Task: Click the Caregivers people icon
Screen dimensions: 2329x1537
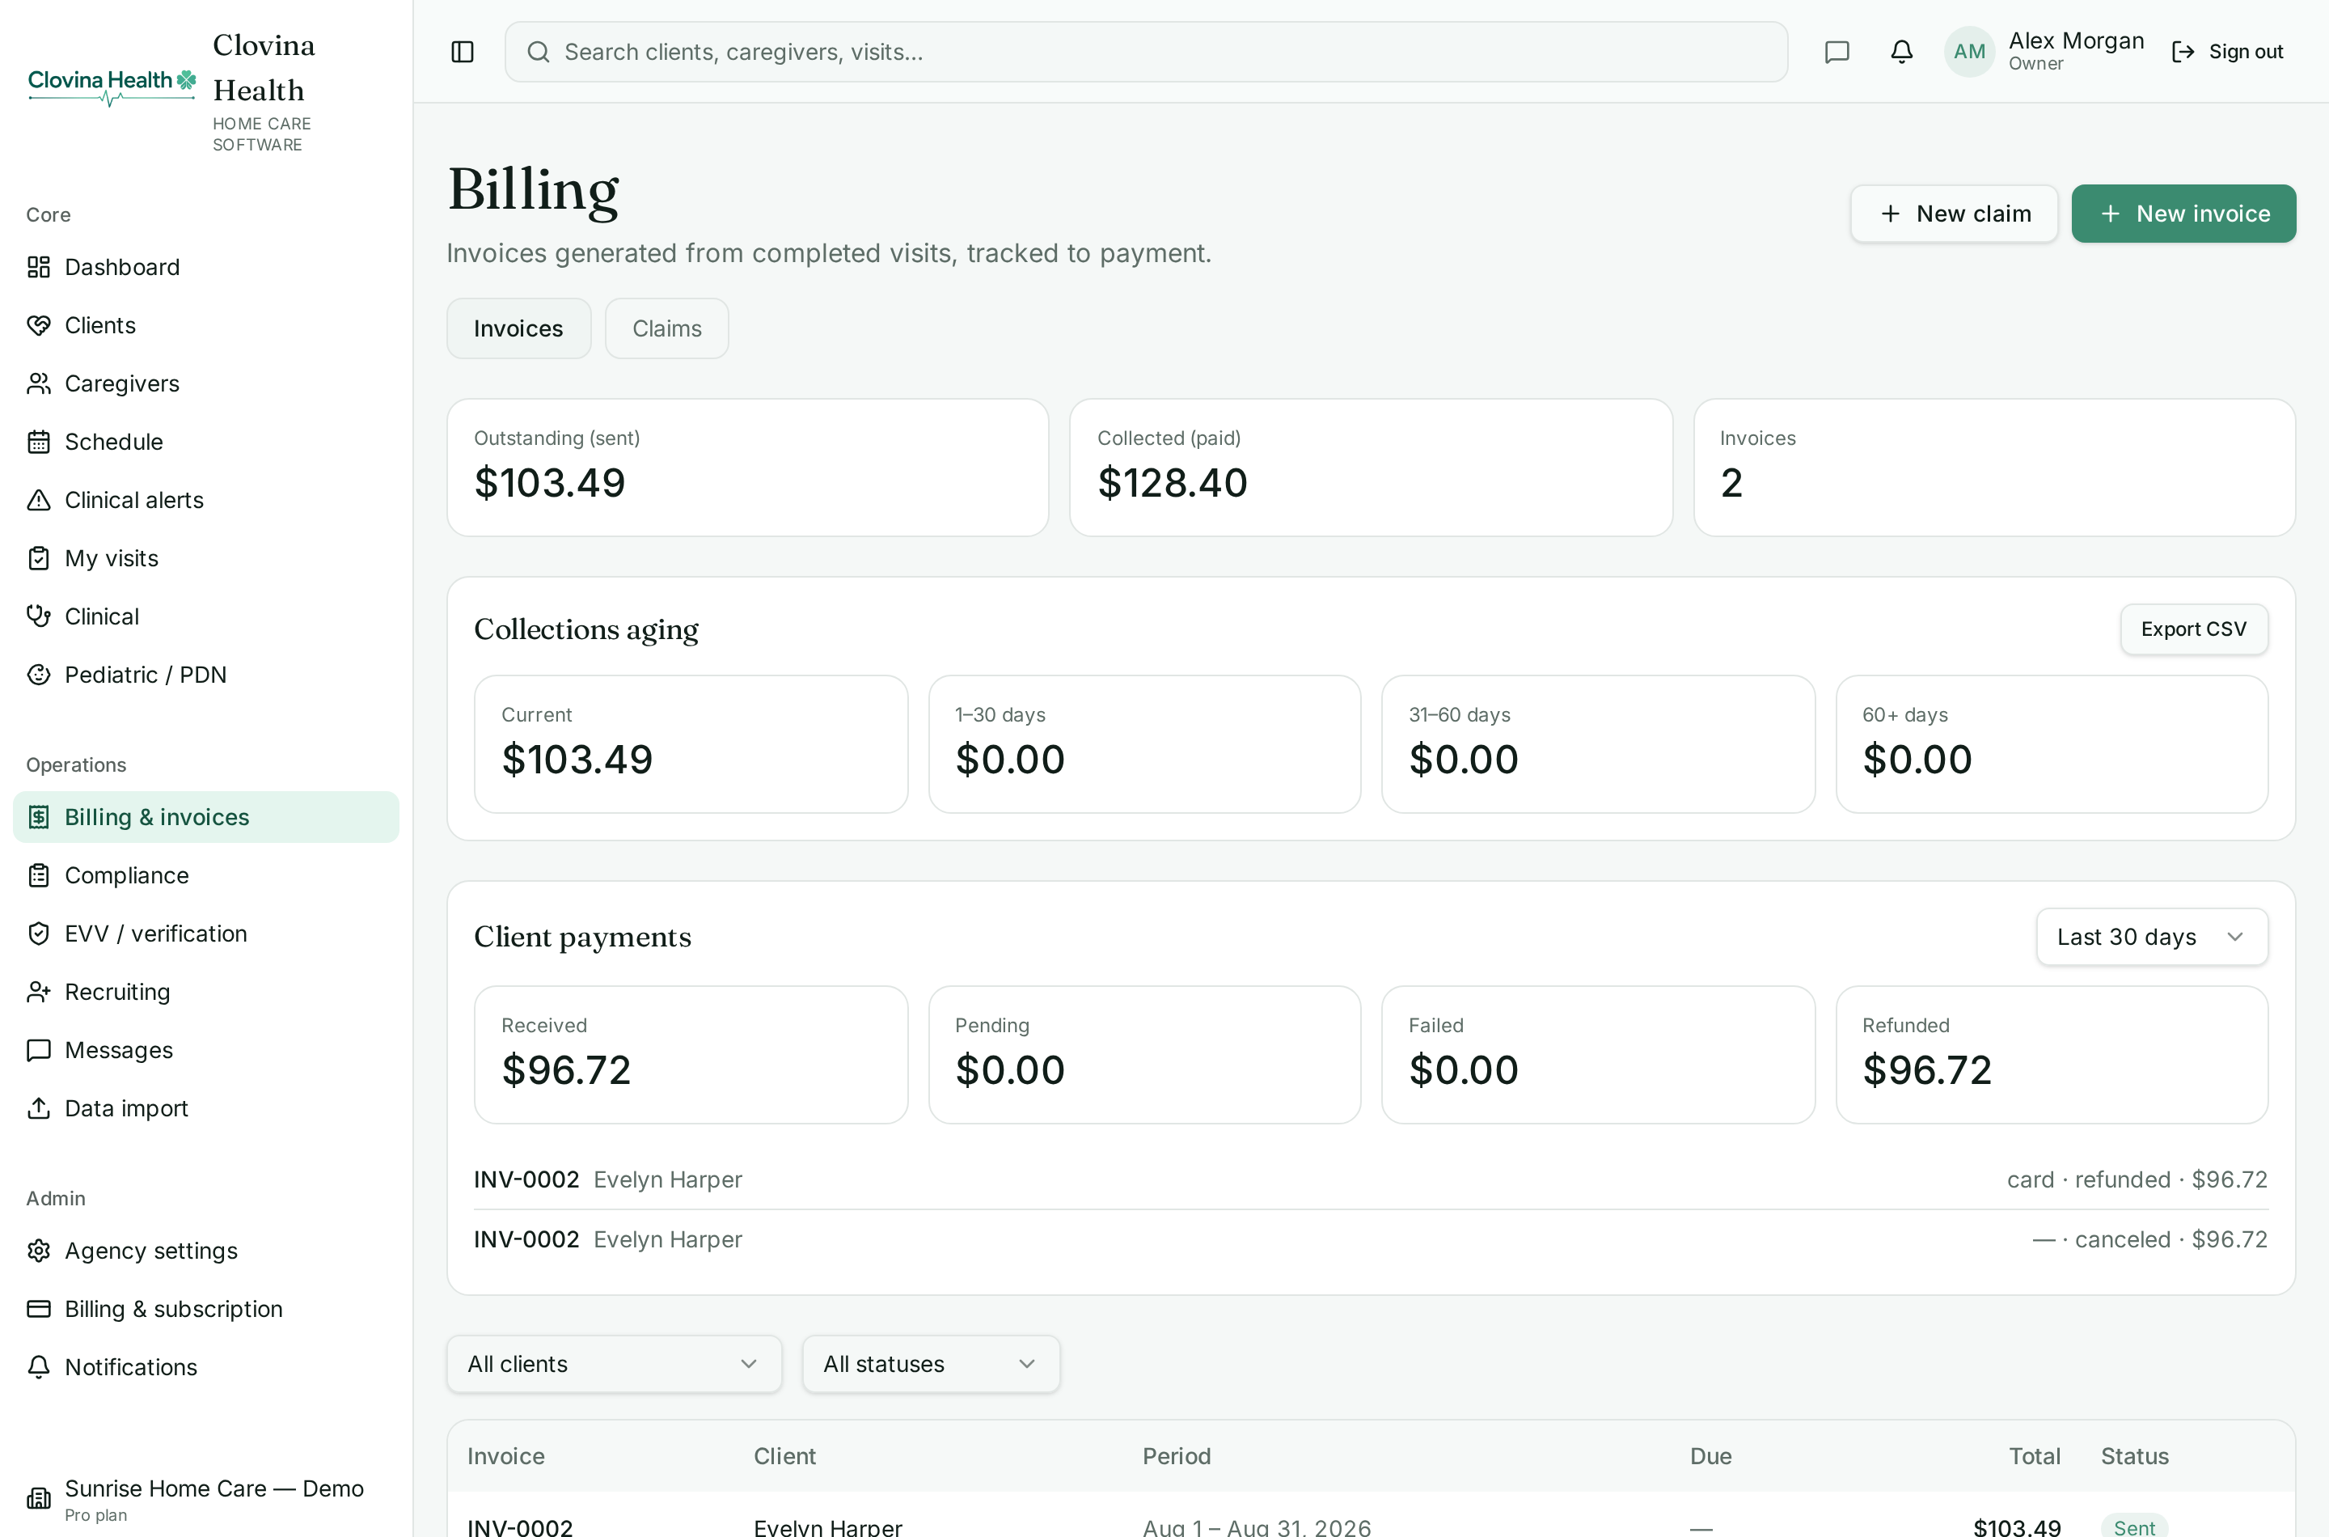Action: click(38, 383)
